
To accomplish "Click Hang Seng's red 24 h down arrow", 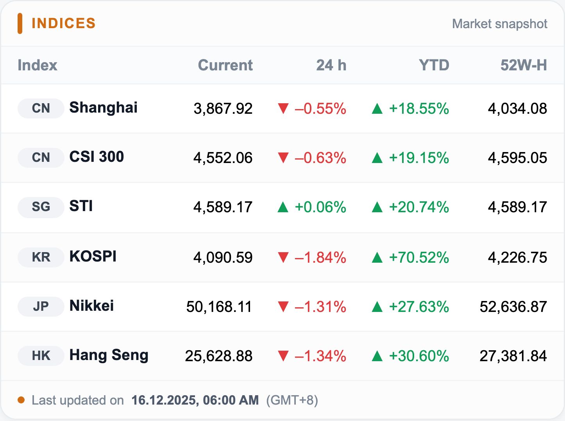I will point(283,356).
